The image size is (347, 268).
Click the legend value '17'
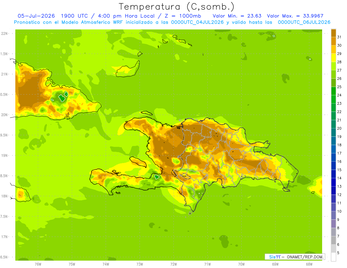[339, 153]
